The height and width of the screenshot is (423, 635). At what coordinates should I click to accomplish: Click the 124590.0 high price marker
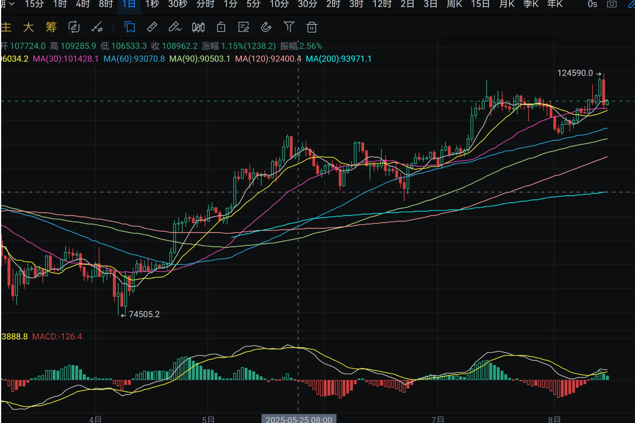pyautogui.click(x=579, y=73)
